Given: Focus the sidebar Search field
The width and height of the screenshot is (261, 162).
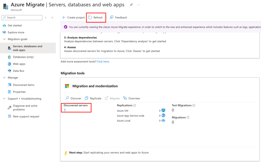Looking at the screenshot, I should (22, 18).
